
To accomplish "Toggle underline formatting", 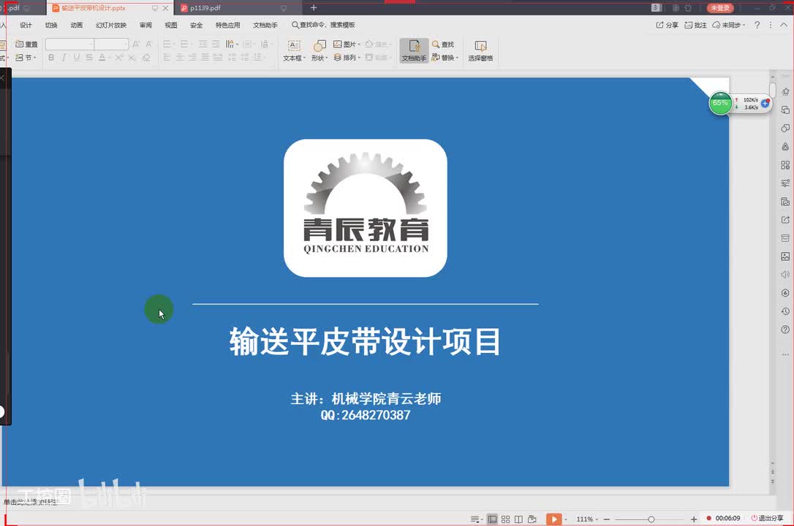I will point(77,58).
